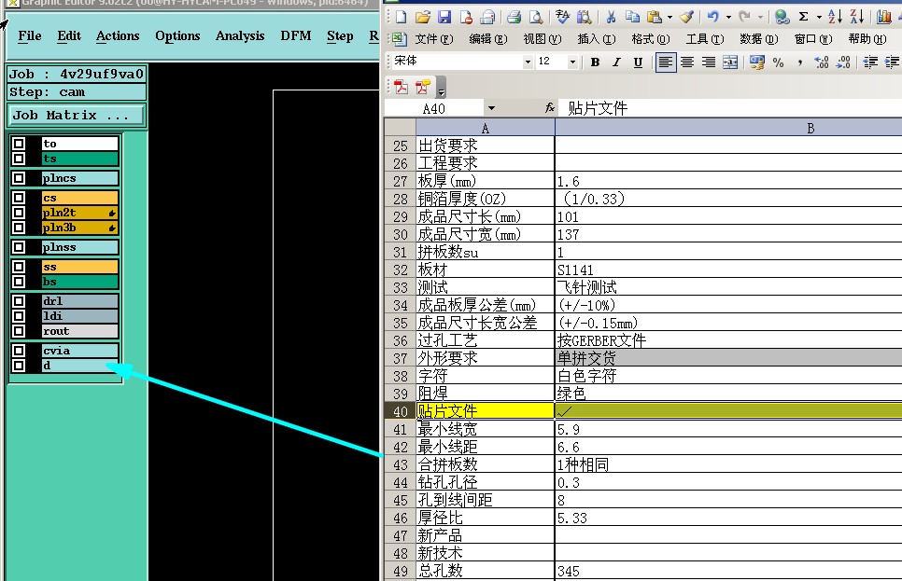The image size is (902, 581).
Task: Open Paste options dropdown arrow
Action: point(670,17)
